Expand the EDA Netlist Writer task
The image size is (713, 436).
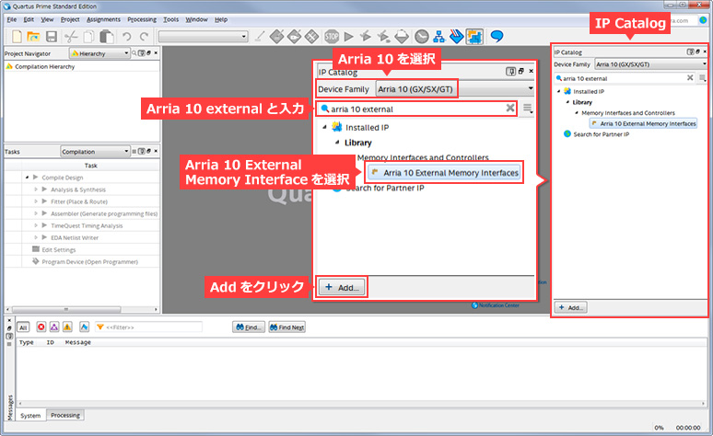click(x=36, y=237)
